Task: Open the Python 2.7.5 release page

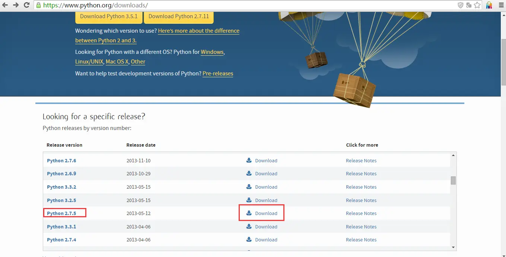Action: click(61, 213)
